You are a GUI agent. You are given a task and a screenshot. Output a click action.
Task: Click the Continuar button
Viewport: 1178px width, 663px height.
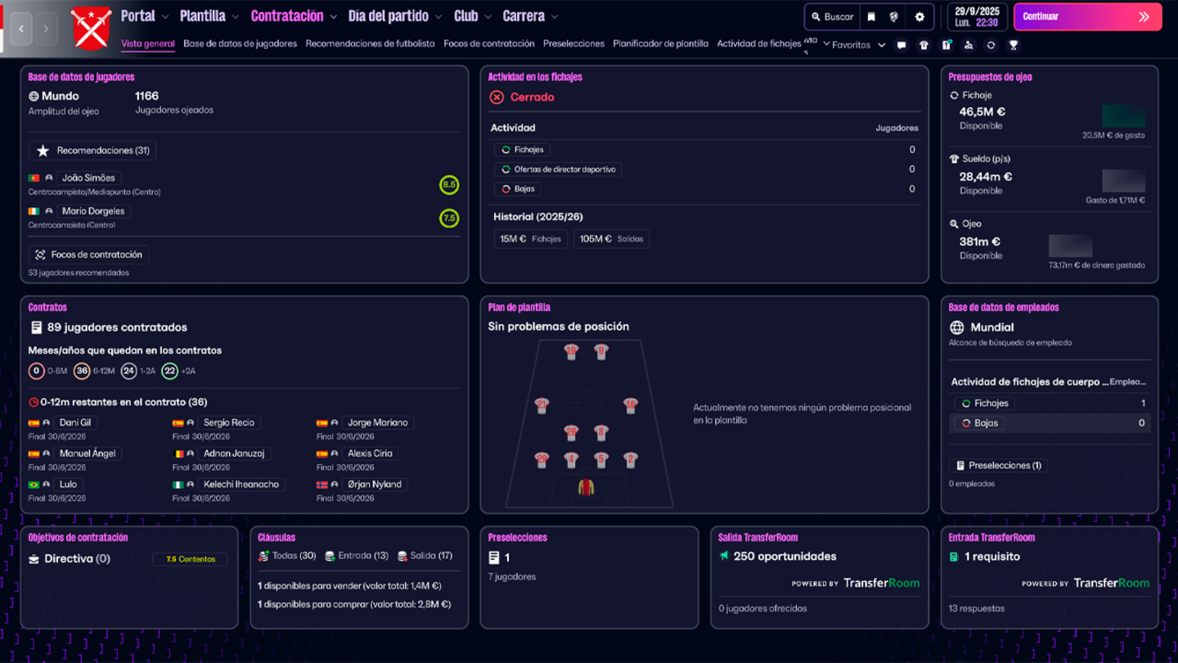[x=1088, y=16]
